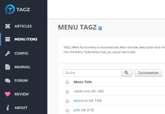
Task: Click the wrench Config icon
Action: click(x=8, y=53)
